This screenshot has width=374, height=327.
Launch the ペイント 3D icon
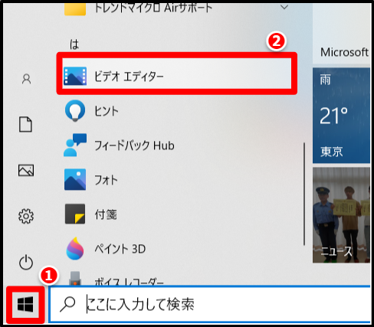(75, 248)
